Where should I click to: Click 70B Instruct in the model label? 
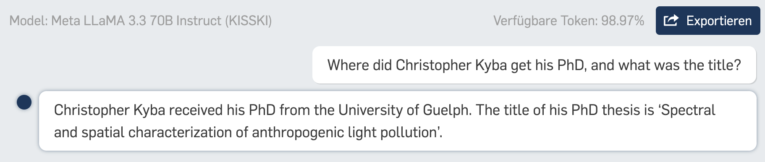[x=186, y=21]
